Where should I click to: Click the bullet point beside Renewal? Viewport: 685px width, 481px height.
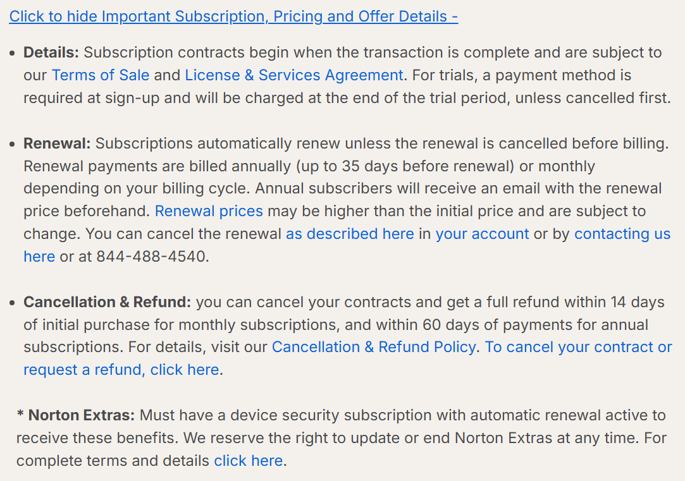pos(13,144)
